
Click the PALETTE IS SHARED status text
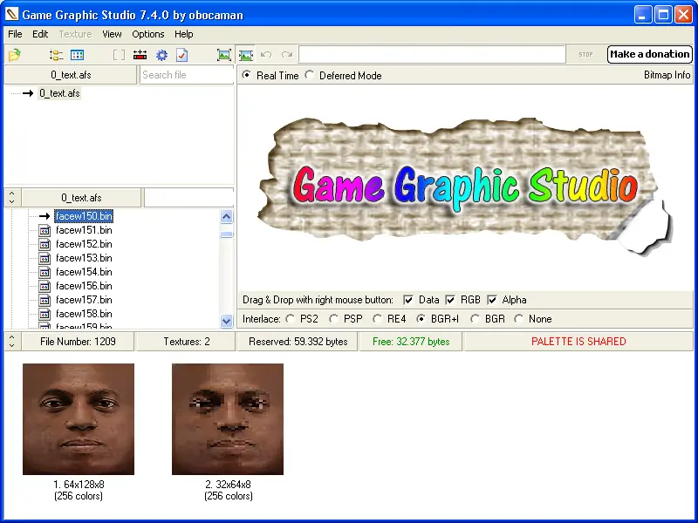pyautogui.click(x=578, y=342)
